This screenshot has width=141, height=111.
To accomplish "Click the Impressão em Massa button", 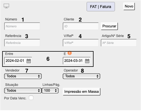I will click(82, 92).
